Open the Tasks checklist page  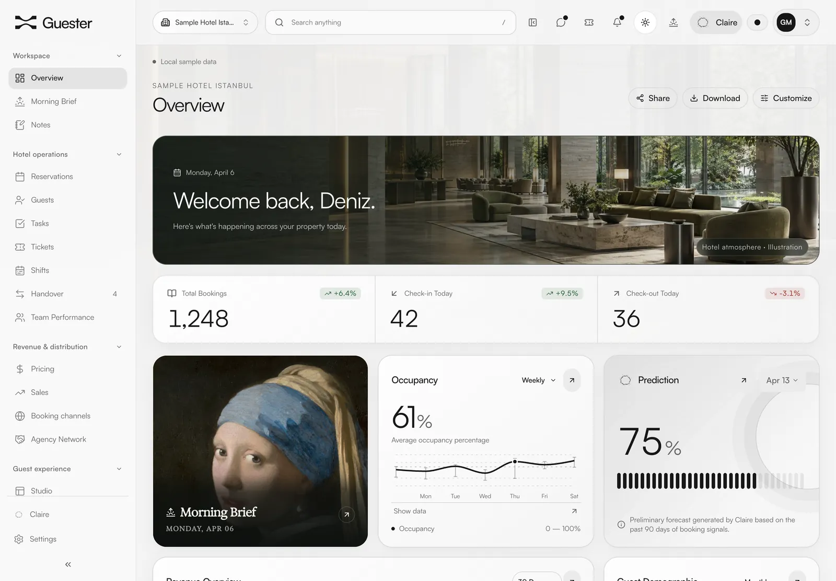[x=67, y=224]
